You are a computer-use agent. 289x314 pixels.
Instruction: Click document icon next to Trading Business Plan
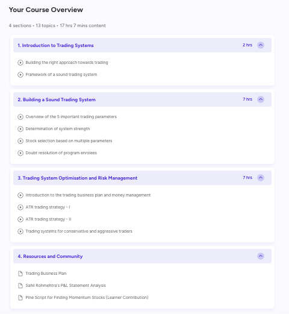[x=20, y=274]
